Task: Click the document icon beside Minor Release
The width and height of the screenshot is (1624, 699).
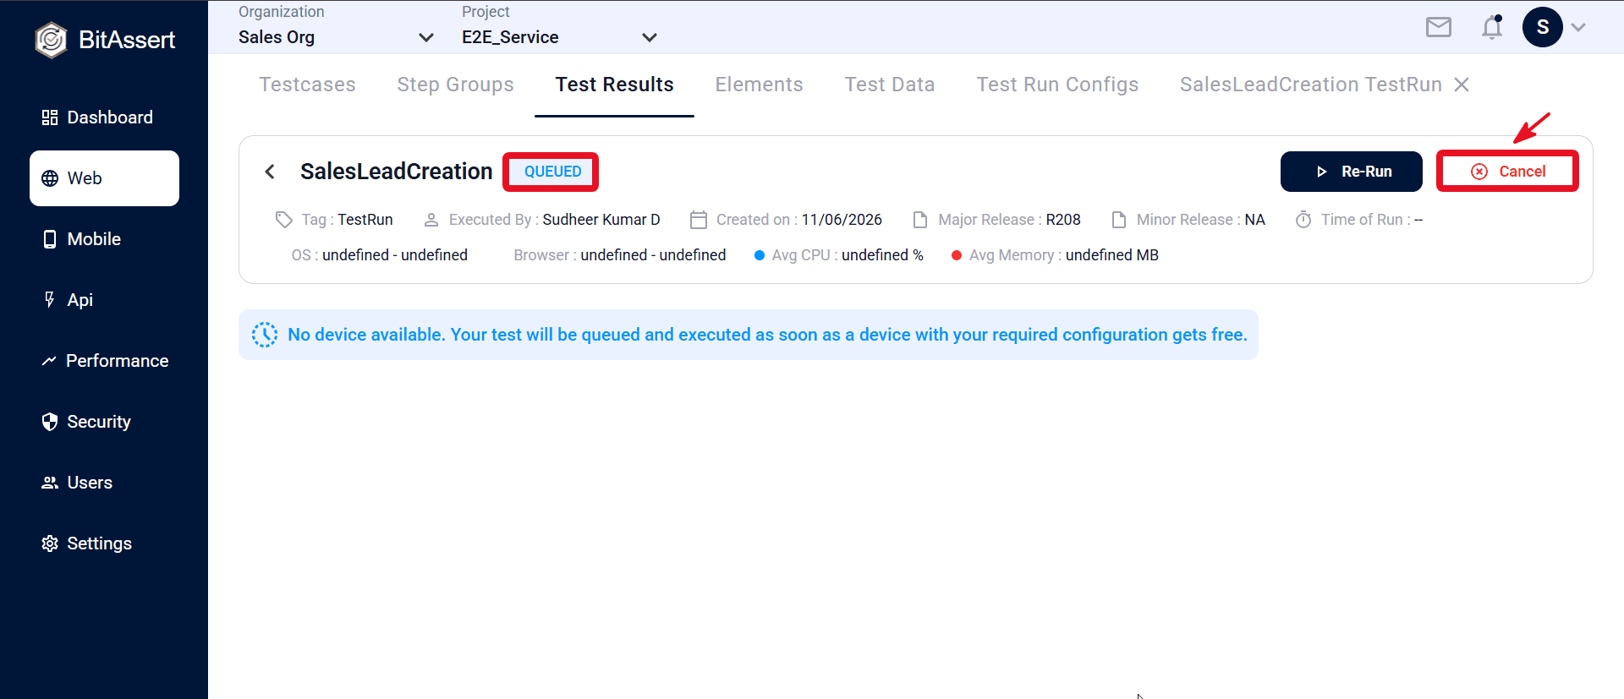Action: 1118,220
